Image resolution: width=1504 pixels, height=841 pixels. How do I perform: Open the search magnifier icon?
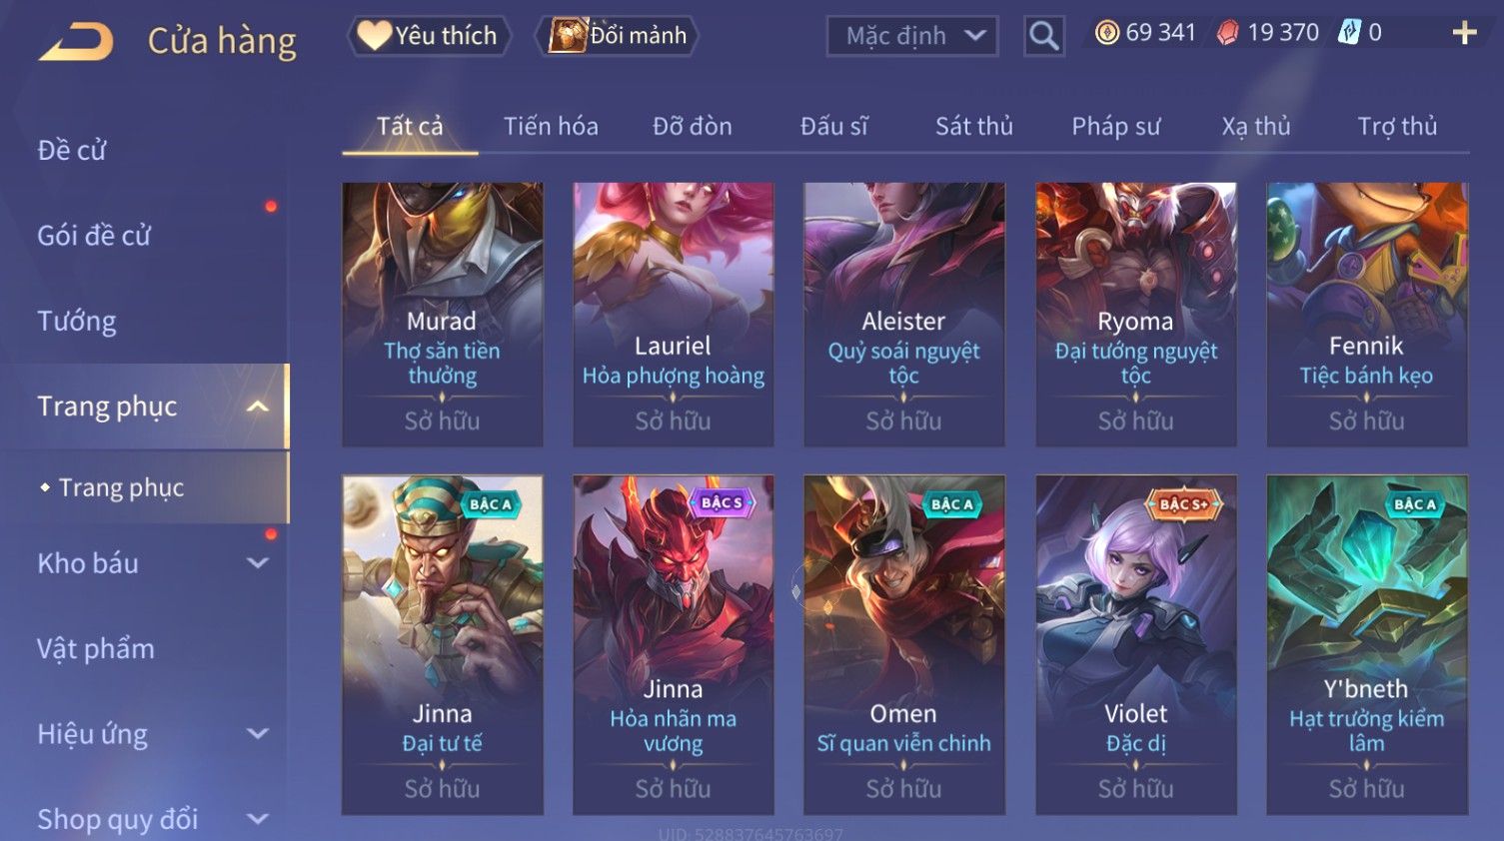pyautogui.click(x=1044, y=36)
